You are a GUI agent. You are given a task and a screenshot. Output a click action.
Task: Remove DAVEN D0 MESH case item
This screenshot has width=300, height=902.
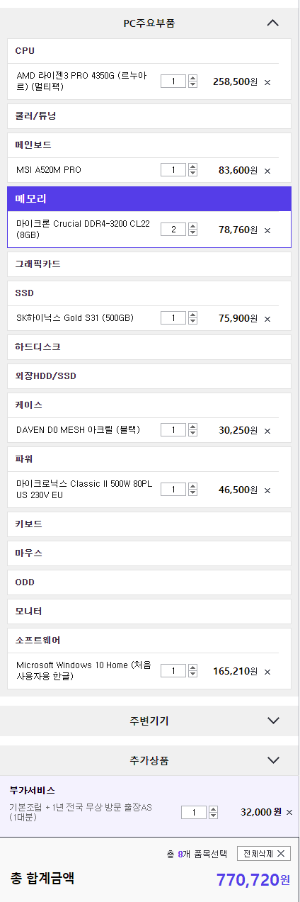pyautogui.click(x=267, y=431)
